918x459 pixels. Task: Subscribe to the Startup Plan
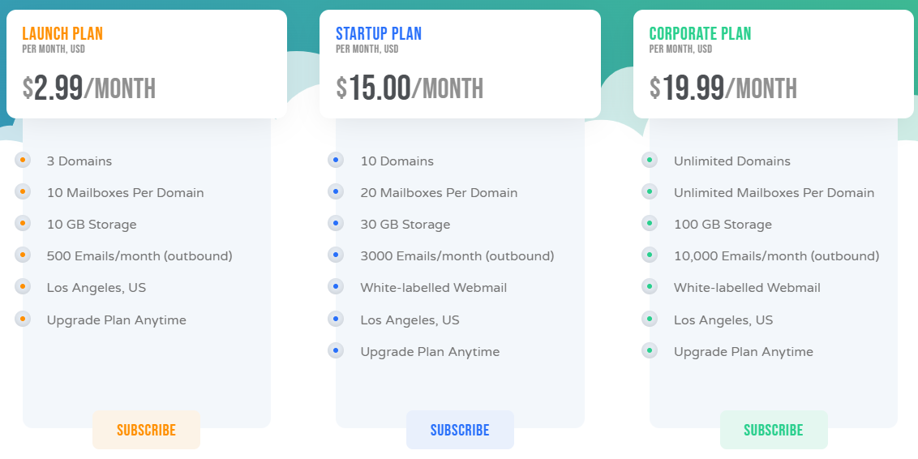(460, 430)
